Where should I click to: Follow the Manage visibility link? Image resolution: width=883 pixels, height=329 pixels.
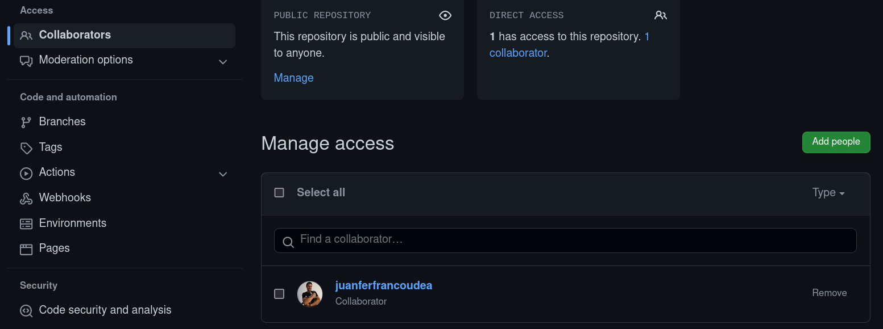coord(293,78)
